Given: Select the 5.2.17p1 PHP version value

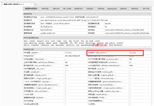Looking at the screenshot, I should (132, 53).
